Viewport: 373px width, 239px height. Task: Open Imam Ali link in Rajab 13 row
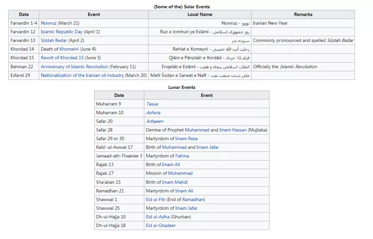[x=171, y=165]
